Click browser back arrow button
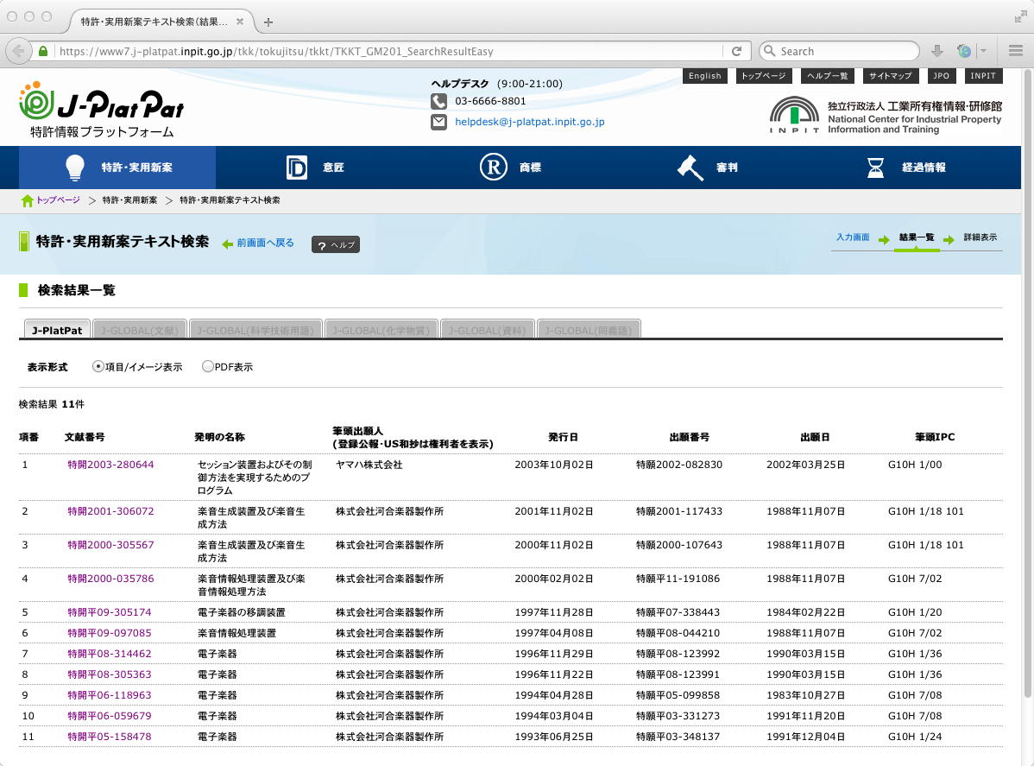Viewport: 1034px width, 766px height. click(19, 51)
